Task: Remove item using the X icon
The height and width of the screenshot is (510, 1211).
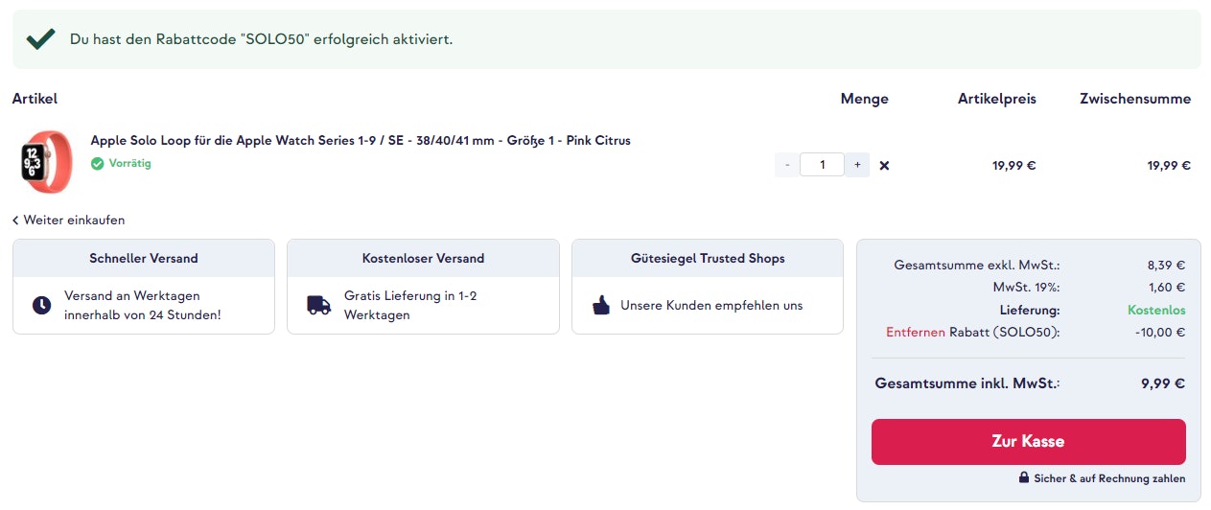Action: (x=884, y=165)
